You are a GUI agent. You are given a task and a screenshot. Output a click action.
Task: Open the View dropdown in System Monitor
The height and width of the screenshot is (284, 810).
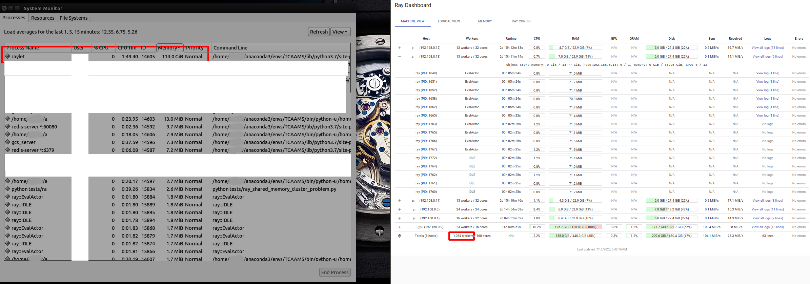coord(340,32)
